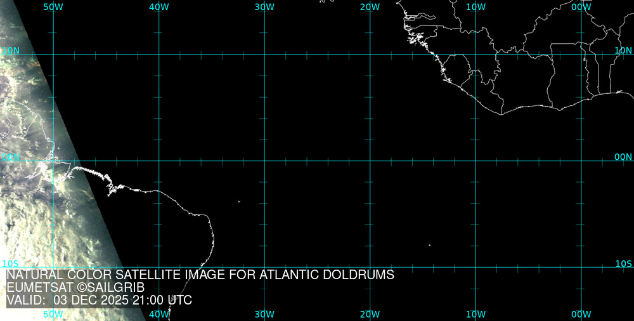The width and height of the screenshot is (634, 321).
Task: Click the 10S latitude label on left edge
Action: [10, 263]
